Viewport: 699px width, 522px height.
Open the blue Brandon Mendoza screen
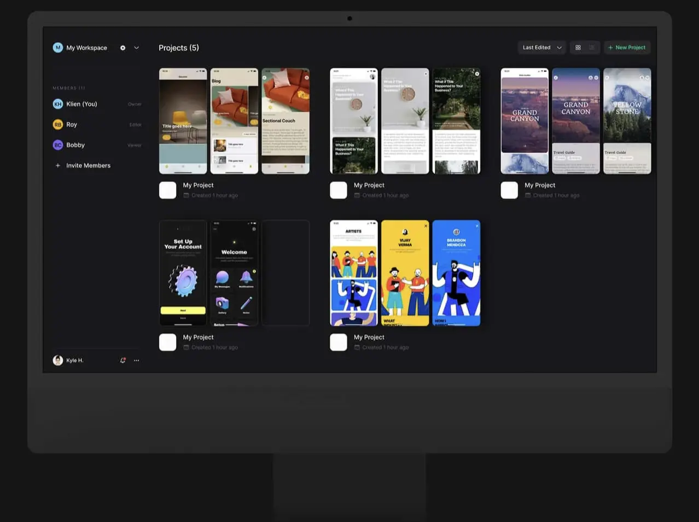(457, 273)
